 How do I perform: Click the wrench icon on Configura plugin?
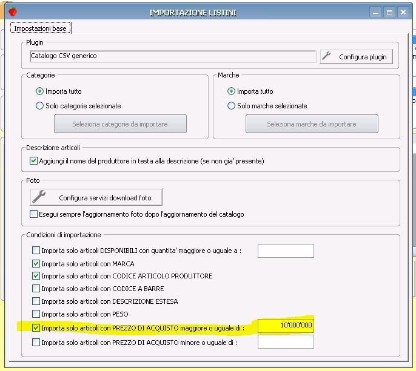pos(326,56)
